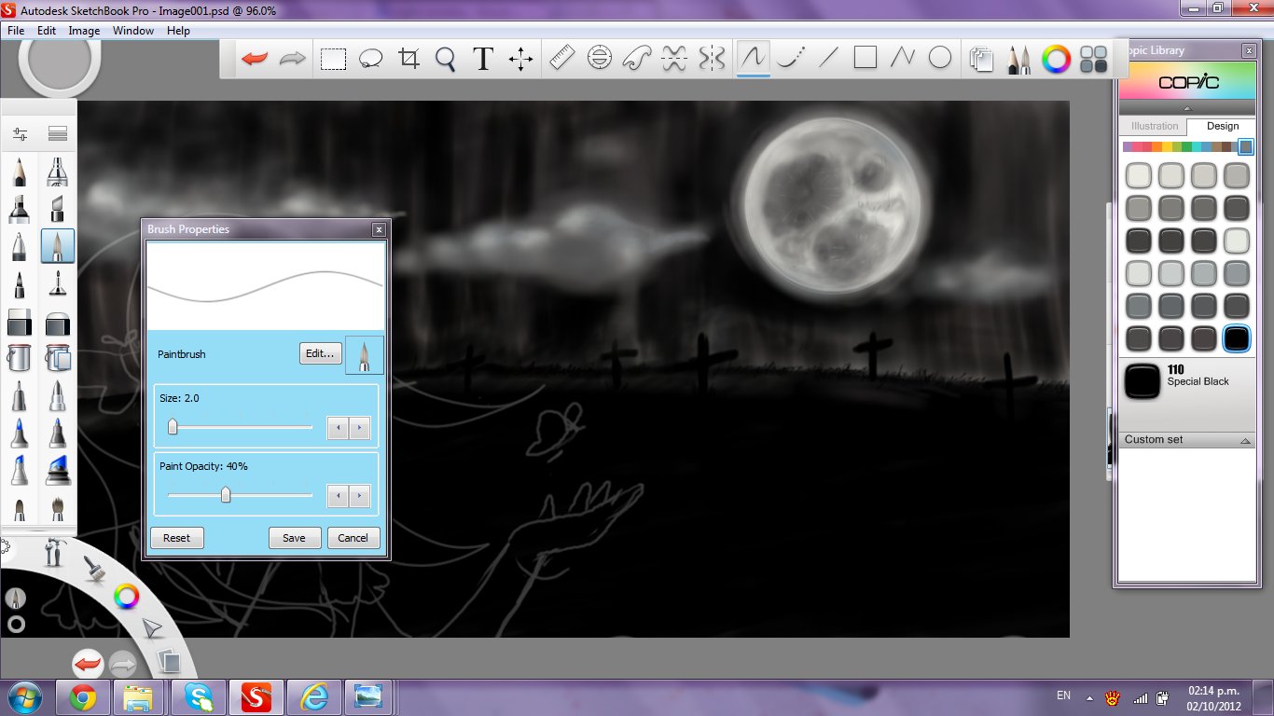Open the Window menu
This screenshot has width=1274, height=716.
(133, 31)
